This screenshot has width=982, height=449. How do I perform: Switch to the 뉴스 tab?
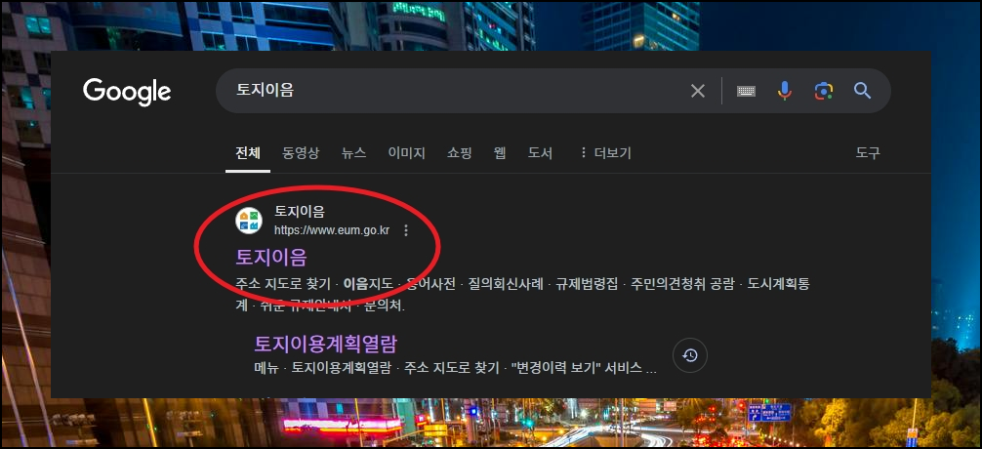pos(353,153)
